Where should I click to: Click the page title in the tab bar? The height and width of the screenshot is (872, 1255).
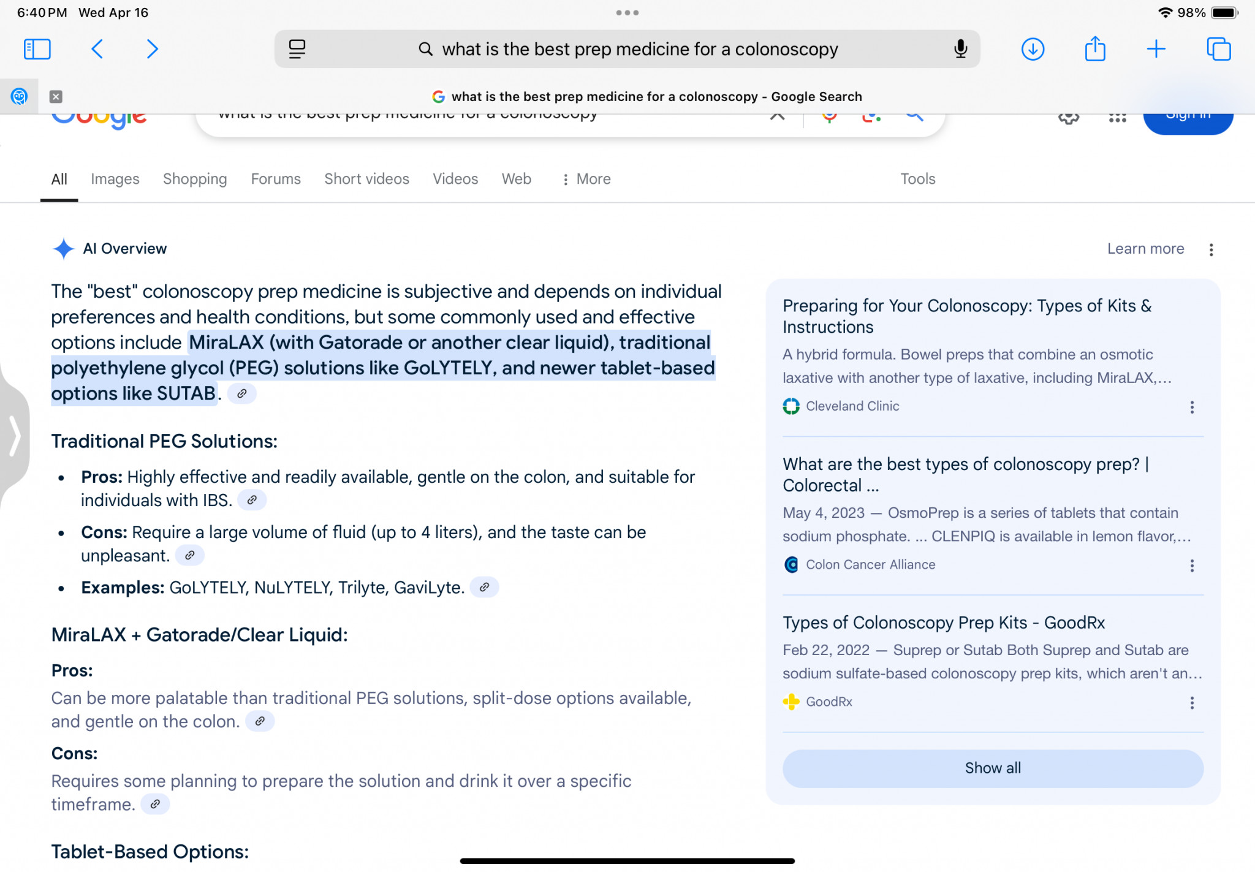tap(656, 96)
